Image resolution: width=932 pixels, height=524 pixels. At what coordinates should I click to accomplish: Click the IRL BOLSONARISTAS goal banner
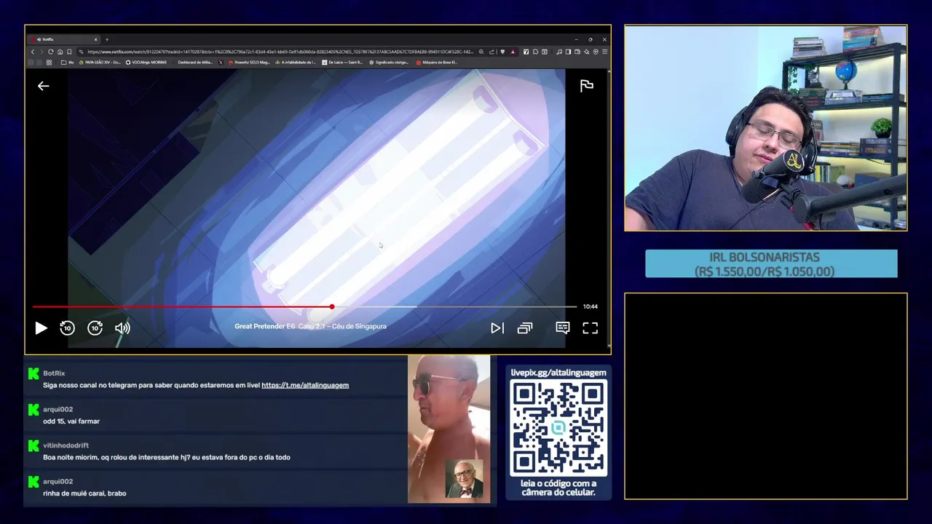point(771,263)
